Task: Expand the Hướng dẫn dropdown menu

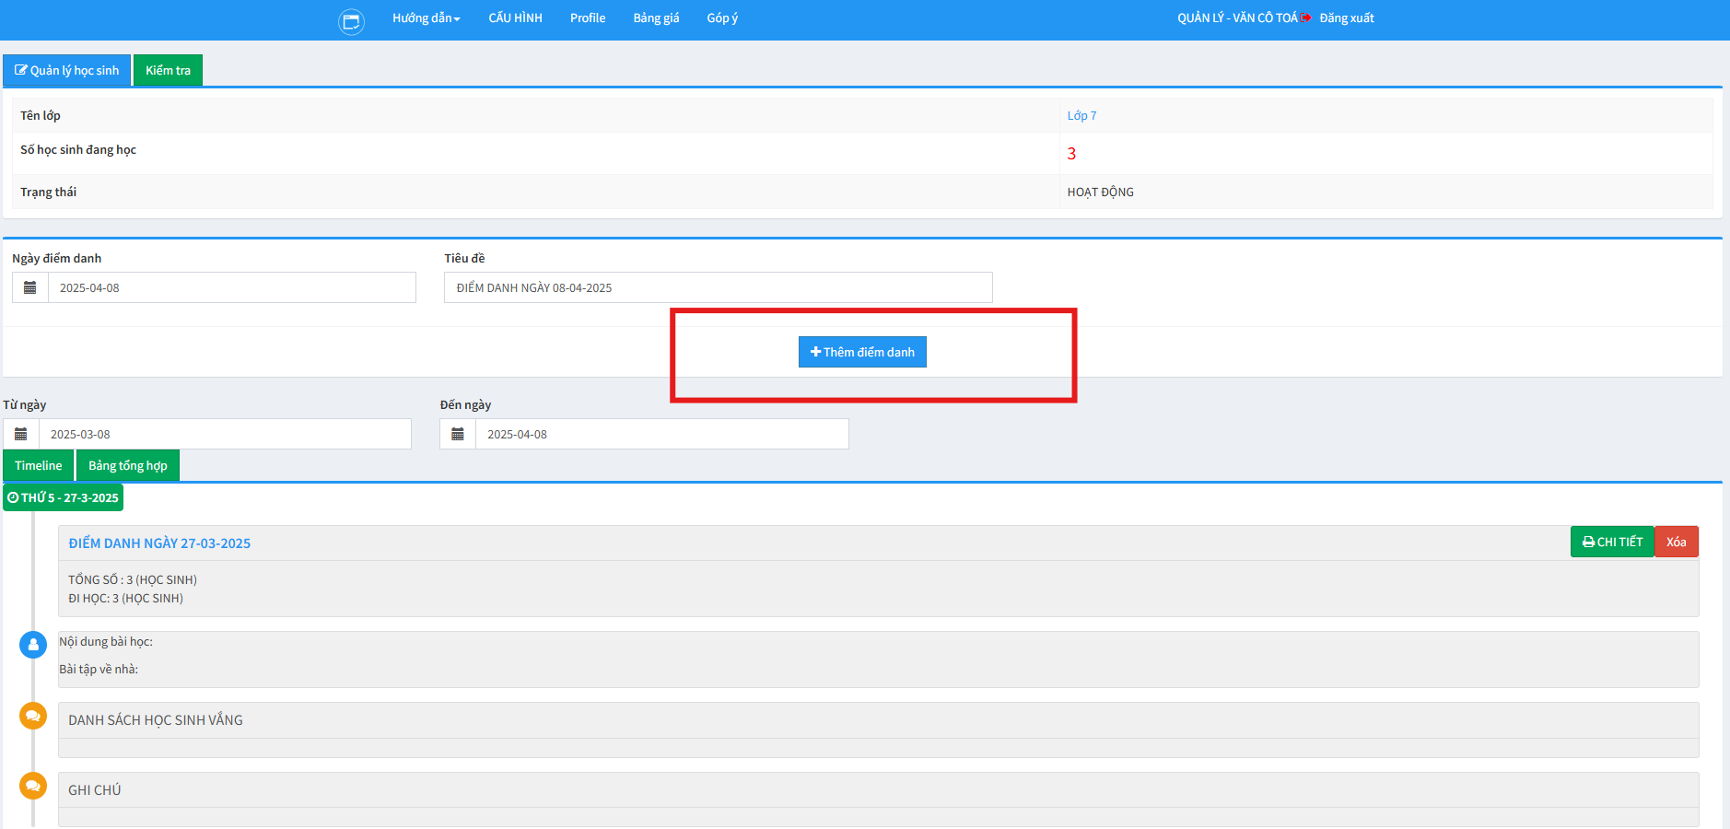Action: click(426, 18)
